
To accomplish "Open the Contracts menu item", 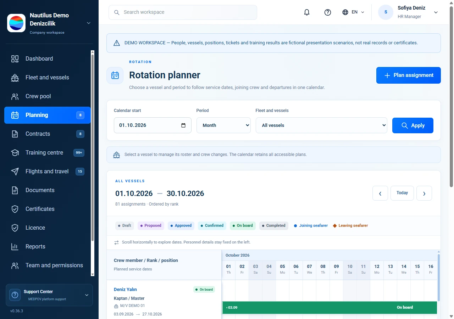I will (x=48, y=134).
